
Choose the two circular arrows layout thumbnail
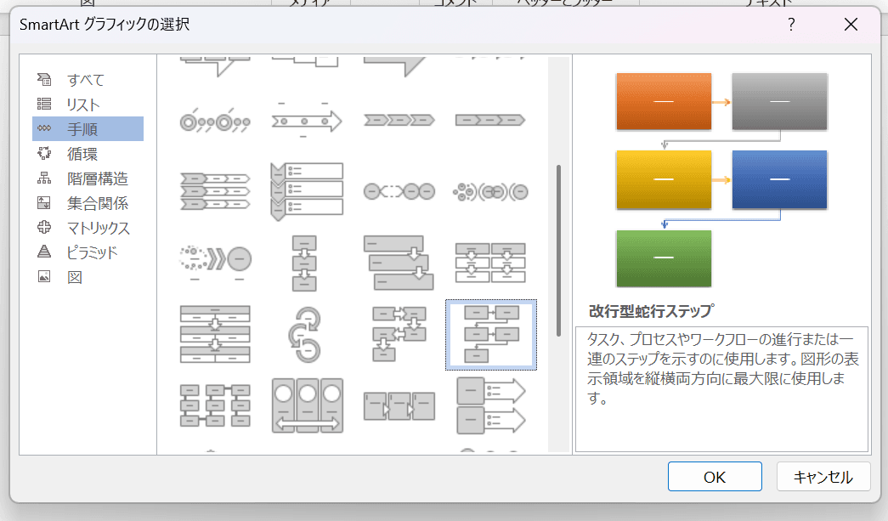point(307,335)
